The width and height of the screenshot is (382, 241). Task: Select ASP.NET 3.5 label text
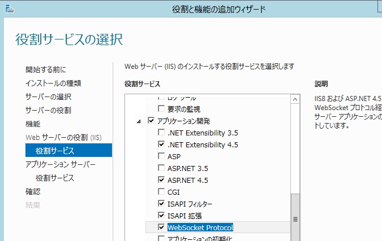[188, 168]
